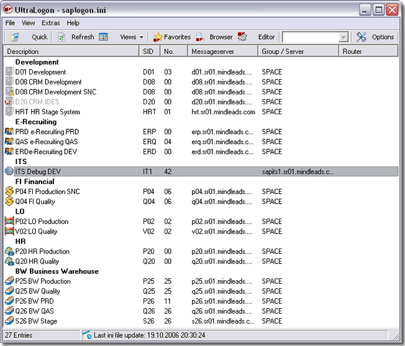Image resolution: width=405 pixels, height=346 pixels.
Task: Sort by the SID column header
Action: coord(150,51)
